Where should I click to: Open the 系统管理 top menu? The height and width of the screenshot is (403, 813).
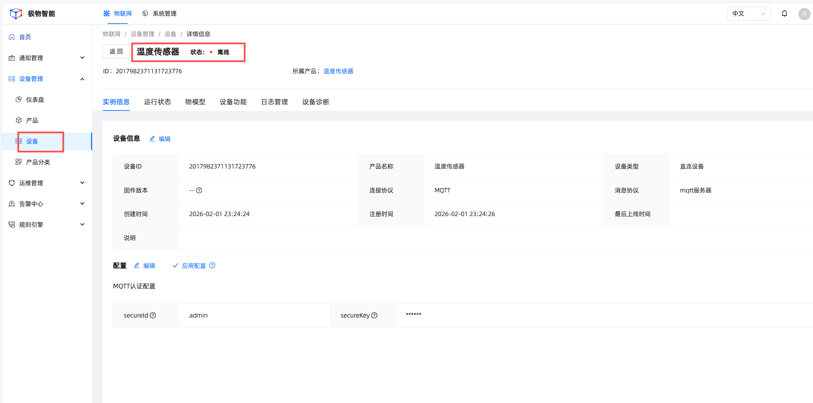point(164,14)
